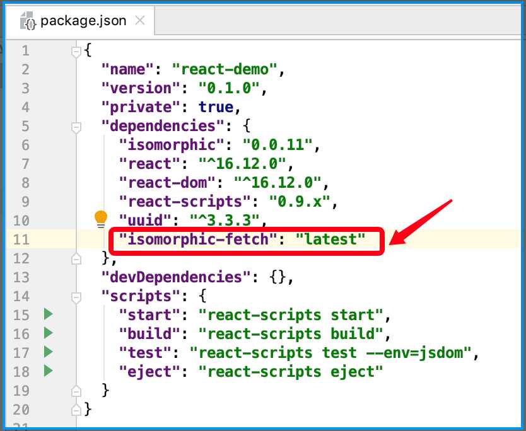This screenshot has height=431, width=526.
Task: Click the "0.0.11" value
Action: (278, 145)
